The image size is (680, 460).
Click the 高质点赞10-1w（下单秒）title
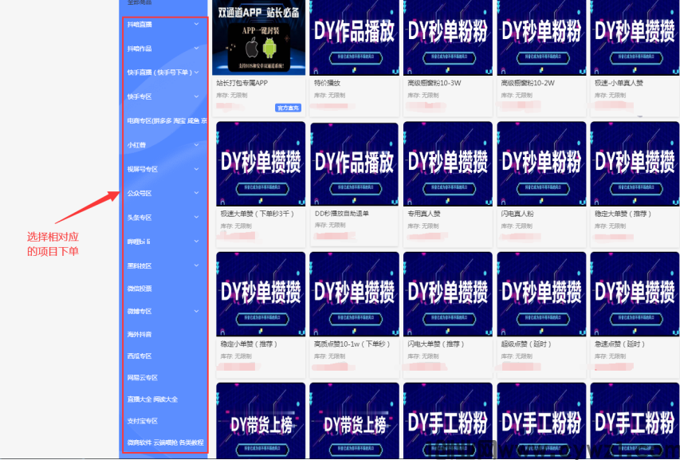352,344
